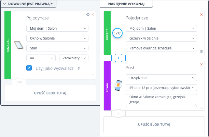Uncheck 'Użyj jako wyzwalacz' checkbox
The image size is (209, 137).
(29, 68)
